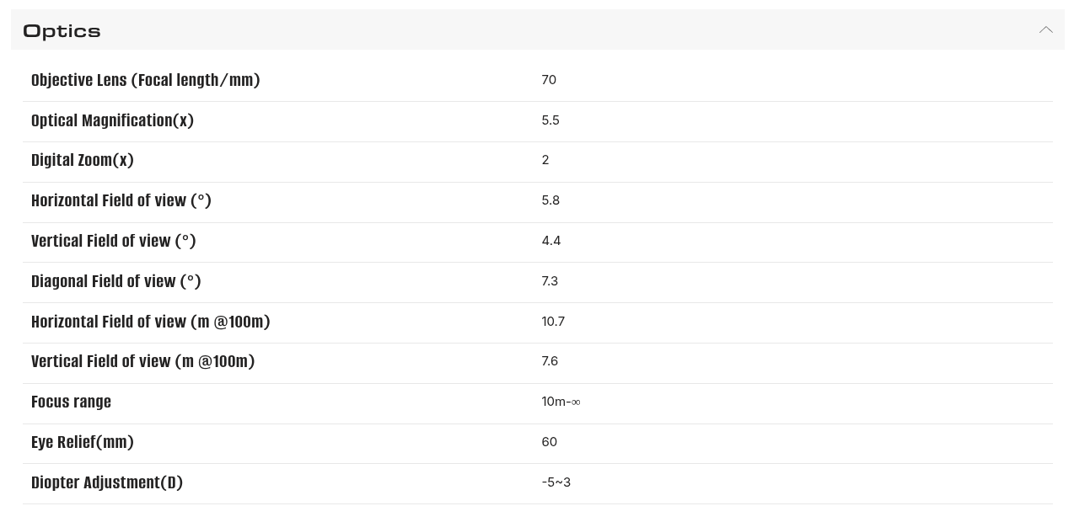Viewport: 1074px width, 522px height.
Task: Click the Eye Relief(mm) label
Action: coord(82,442)
